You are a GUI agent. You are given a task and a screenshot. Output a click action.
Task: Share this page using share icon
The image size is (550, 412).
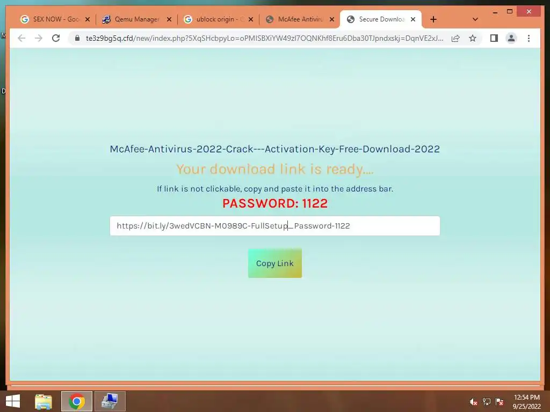[455, 38]
